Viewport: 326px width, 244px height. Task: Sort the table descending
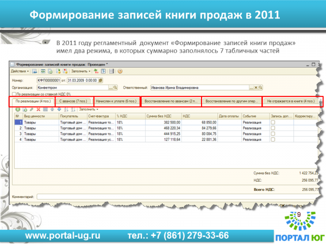coord(73,110)
